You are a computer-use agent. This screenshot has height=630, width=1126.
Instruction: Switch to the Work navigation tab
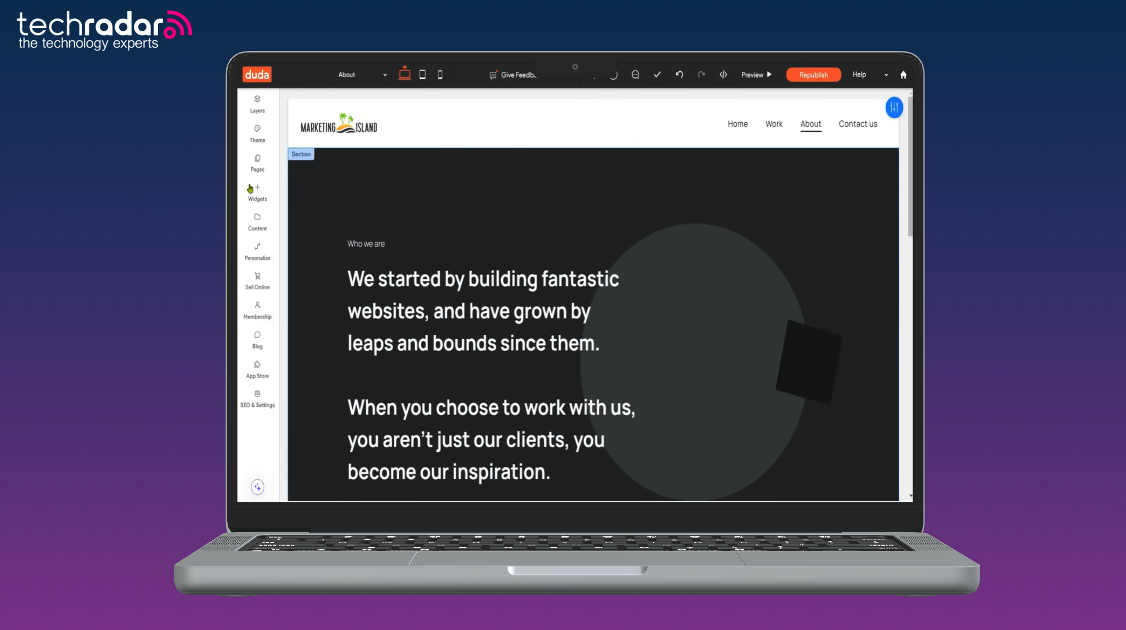pyautogui.click(x=774, y=124)
